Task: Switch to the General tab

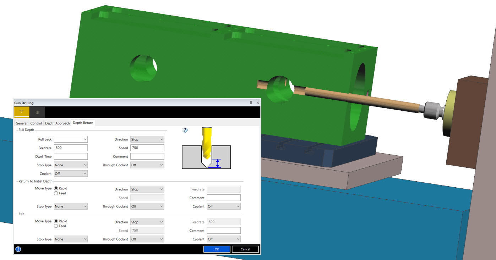Action: pos(21,123)
